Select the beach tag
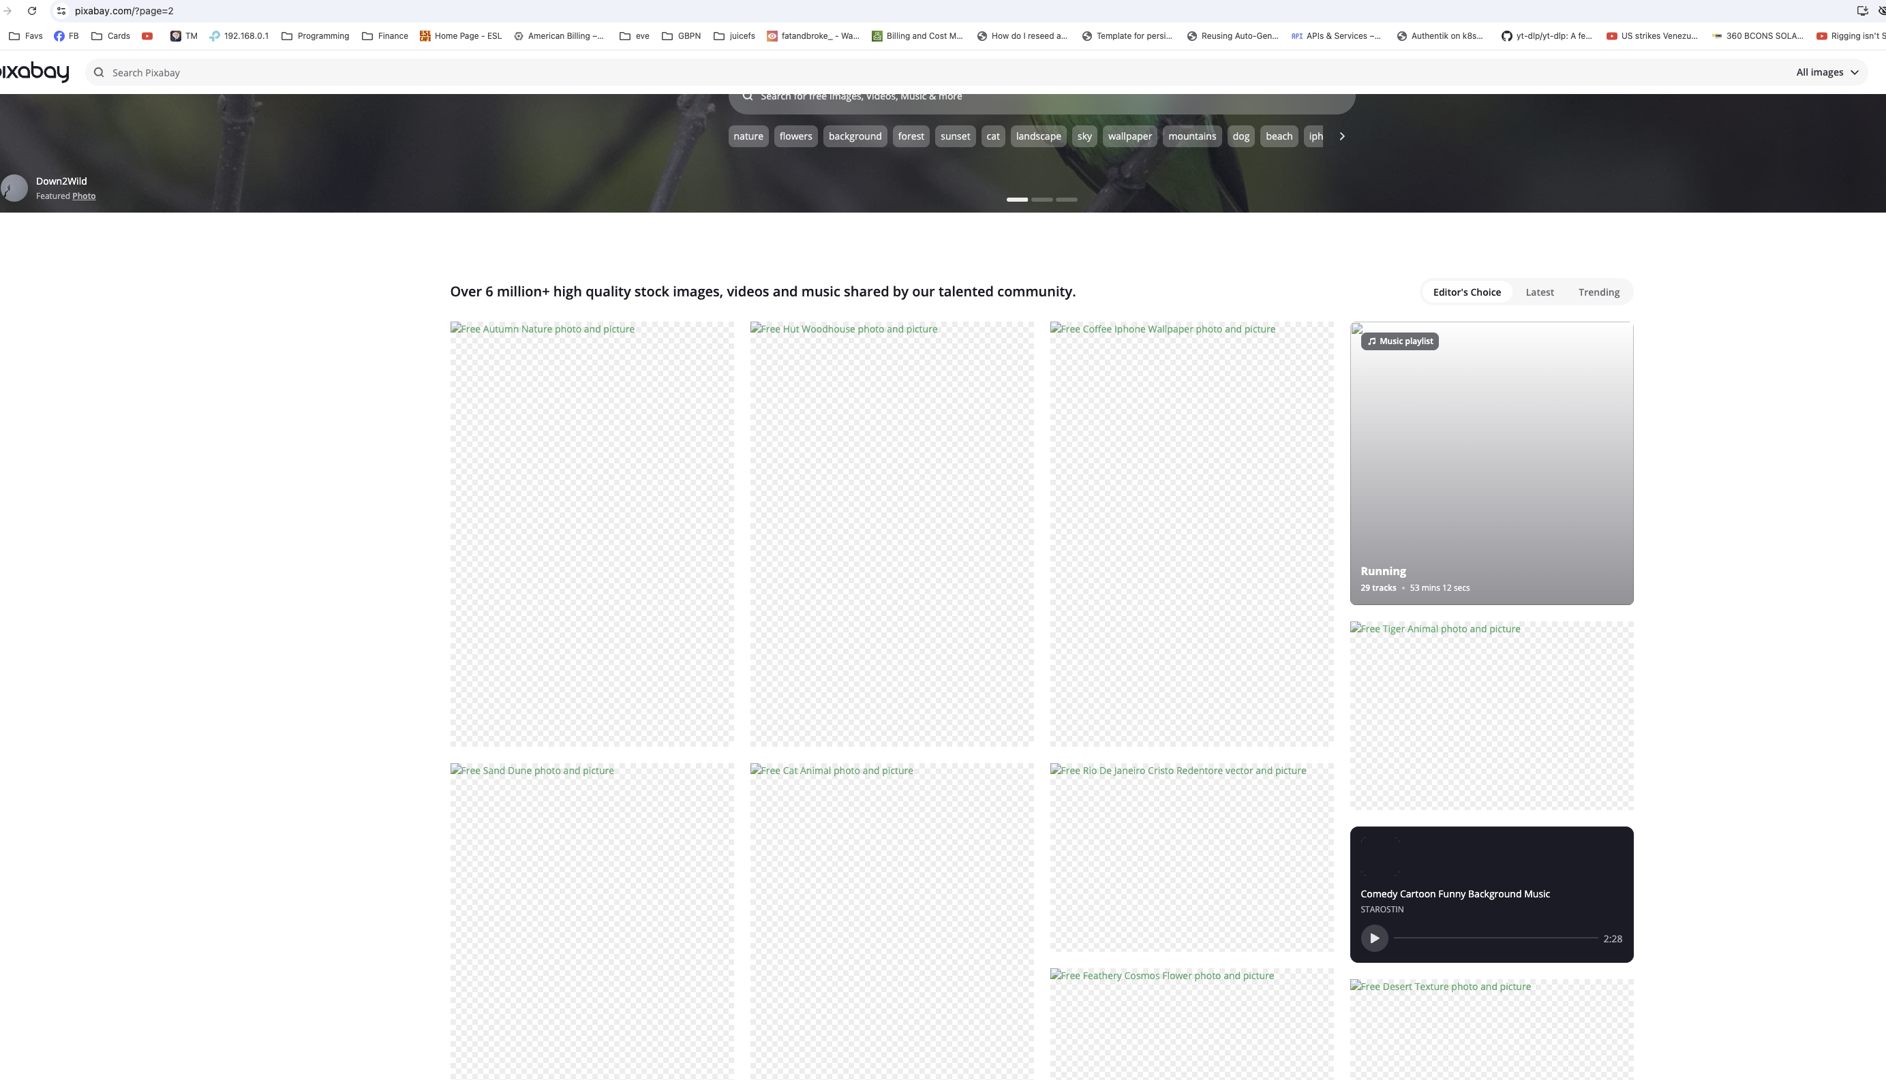This screenshot has height=1080, width=1886. click(x=1279, y=136)
